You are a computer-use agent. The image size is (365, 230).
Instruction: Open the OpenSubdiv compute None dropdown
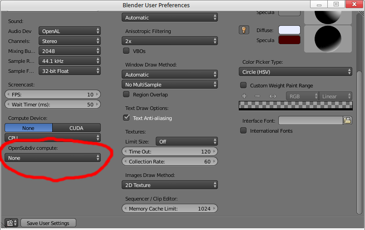(53, 158)
